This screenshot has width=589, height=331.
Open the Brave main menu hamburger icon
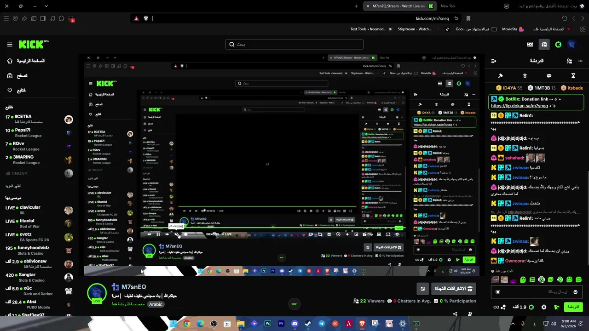pos(6,18)
